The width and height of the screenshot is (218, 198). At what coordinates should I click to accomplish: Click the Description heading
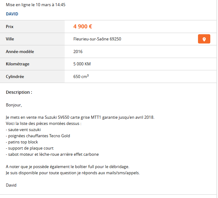coord(19,92)
